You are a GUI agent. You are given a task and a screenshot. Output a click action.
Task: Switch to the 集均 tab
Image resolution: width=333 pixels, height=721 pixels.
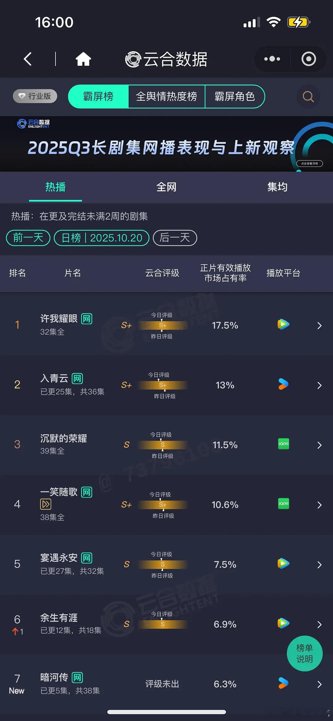277,187
